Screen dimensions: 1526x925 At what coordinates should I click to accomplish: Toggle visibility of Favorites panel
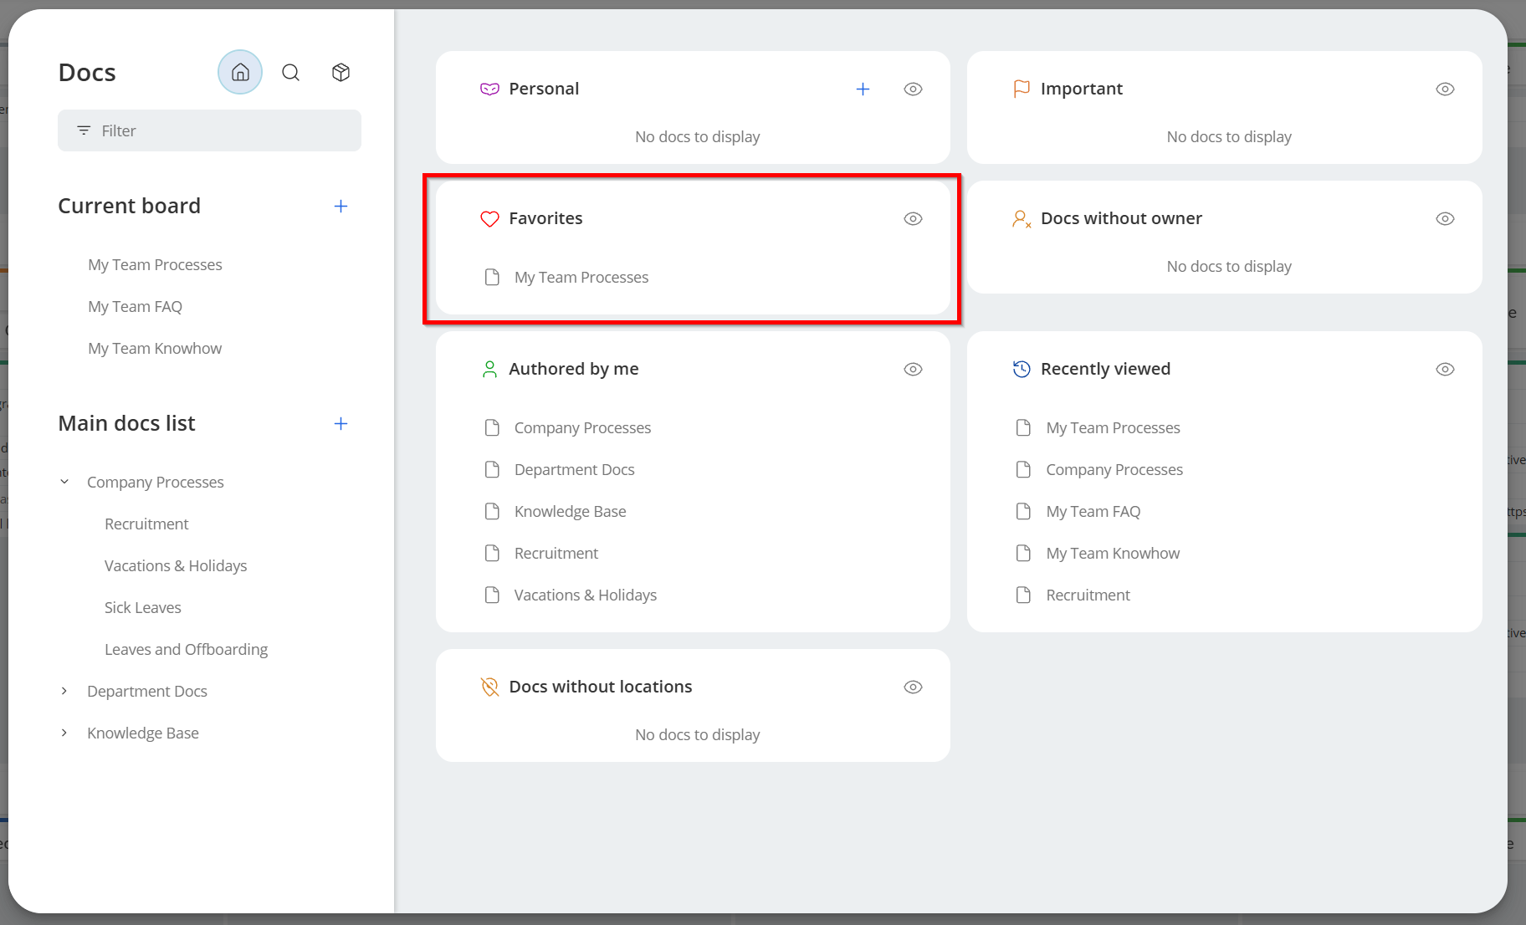(x=913, y=219)
